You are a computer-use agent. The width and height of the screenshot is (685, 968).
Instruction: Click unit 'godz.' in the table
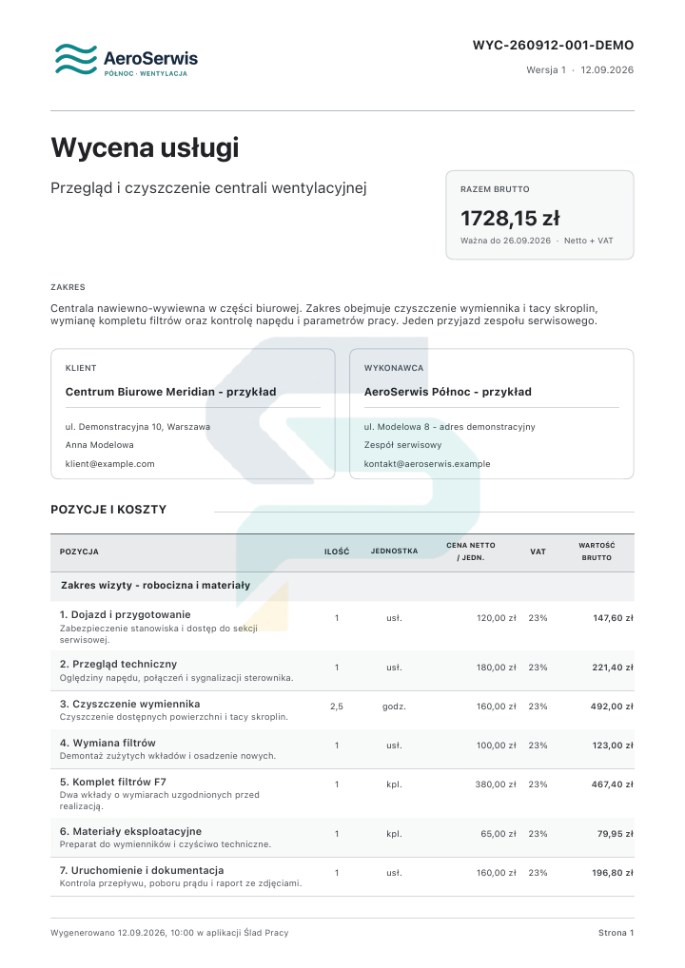394,707
